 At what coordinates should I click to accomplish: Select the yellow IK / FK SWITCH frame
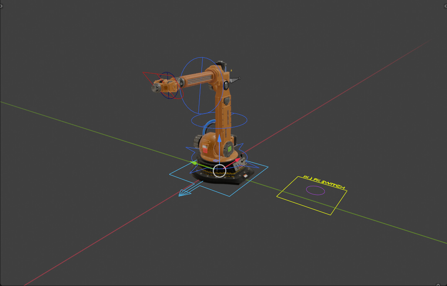click(312, 196)
